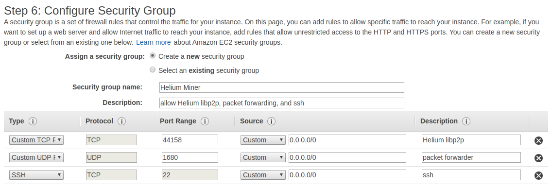This screenshot has height=188, width=552.
Task: Click the Protocol column header
Action: click(x=99, y=121)
